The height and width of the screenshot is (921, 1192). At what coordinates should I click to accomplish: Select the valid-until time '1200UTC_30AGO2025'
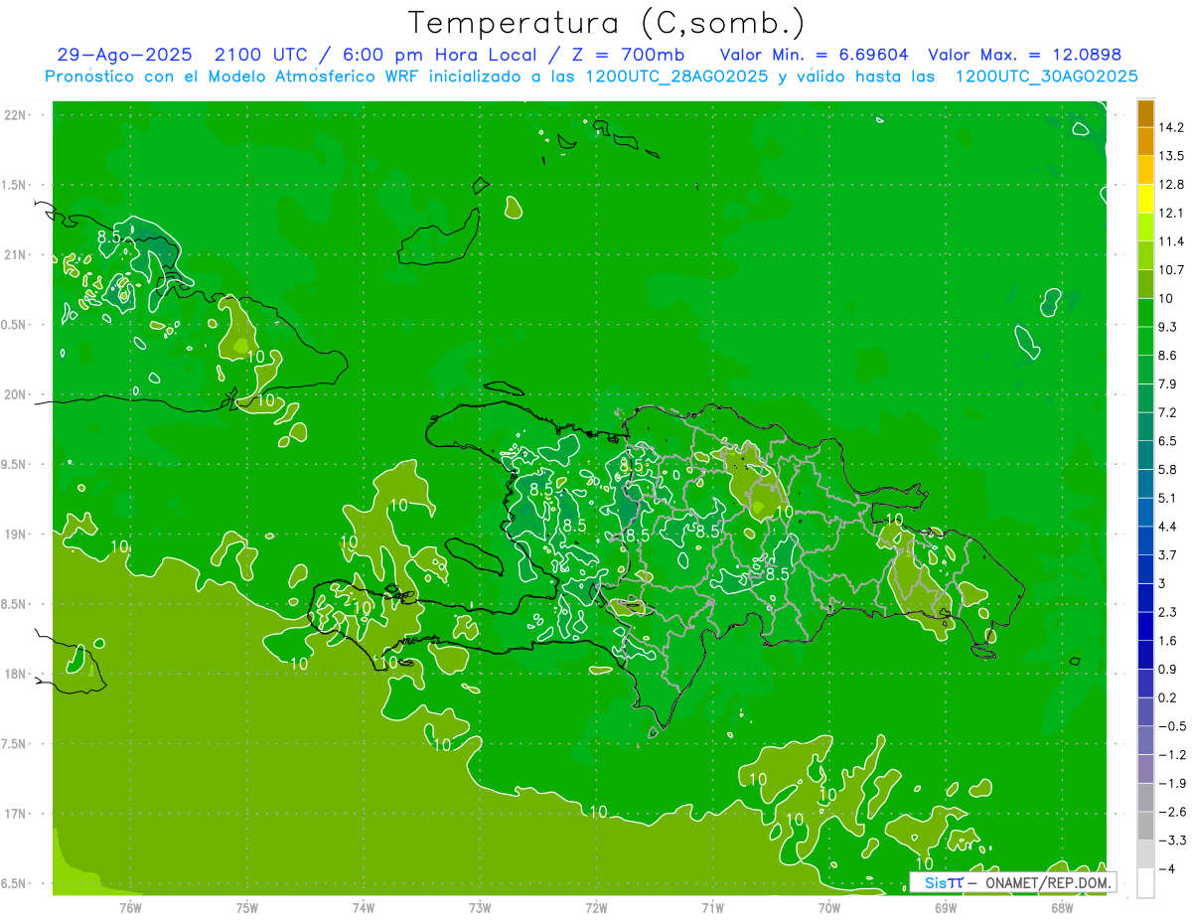tap(1046, 77)
